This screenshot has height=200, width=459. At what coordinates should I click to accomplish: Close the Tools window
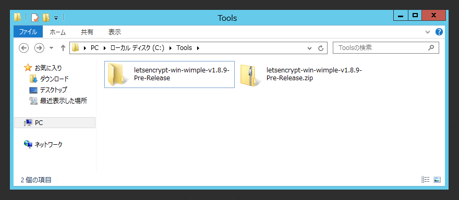pyautogui.click(x=434, y=16)
